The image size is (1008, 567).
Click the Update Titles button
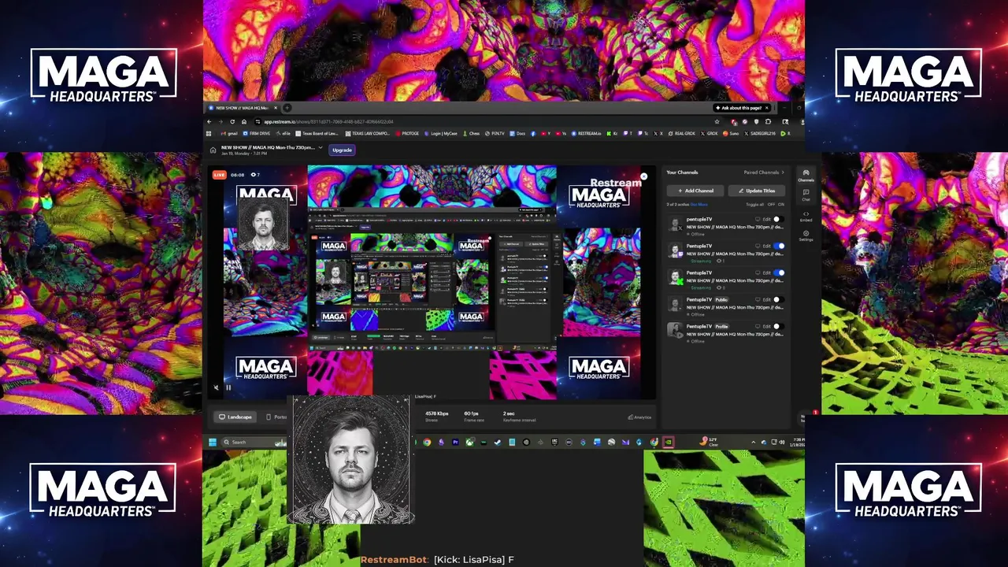tap(757, 191)
